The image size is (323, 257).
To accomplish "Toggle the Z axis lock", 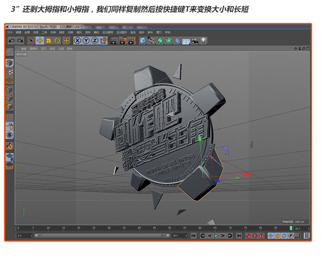I will pyautogui.click(x=94, y=41).
